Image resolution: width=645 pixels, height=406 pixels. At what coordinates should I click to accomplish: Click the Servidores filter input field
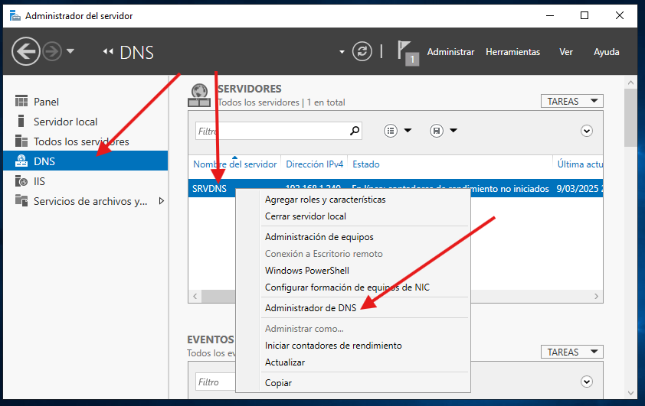coord(271,131)
